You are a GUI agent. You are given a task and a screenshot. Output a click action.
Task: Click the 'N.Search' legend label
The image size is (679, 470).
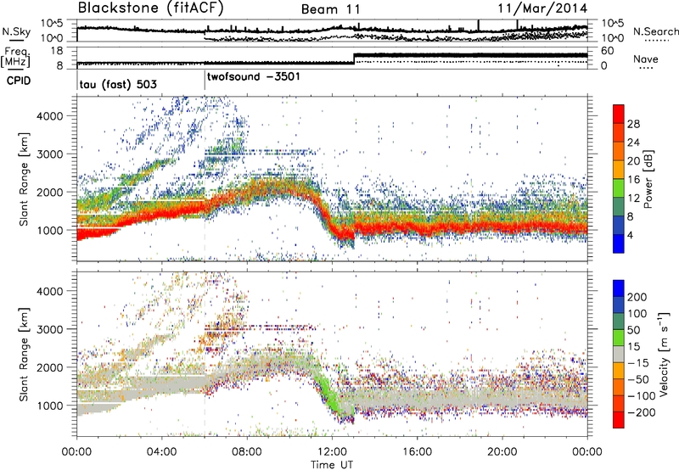[655, 31]
